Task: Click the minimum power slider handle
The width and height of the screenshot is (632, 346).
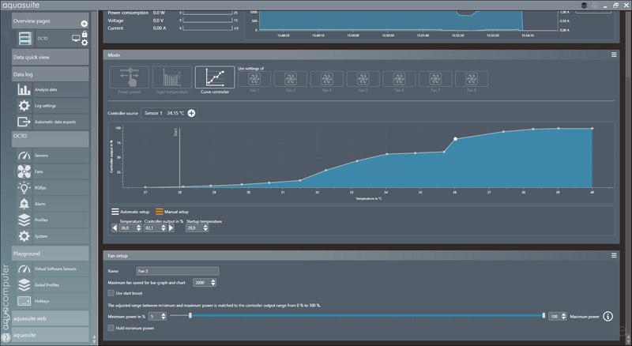Action: point(191,316)
